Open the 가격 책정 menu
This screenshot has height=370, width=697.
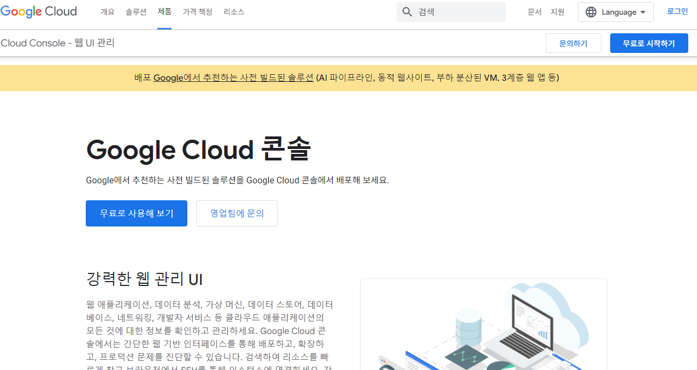197,11
